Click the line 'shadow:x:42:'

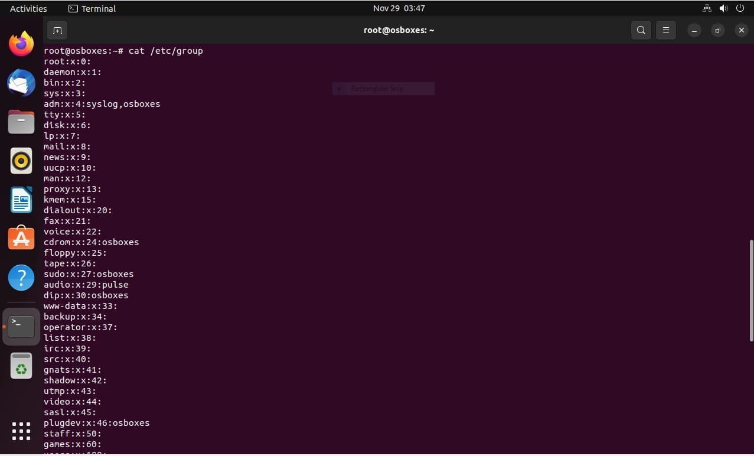click(x=76, y=380)
